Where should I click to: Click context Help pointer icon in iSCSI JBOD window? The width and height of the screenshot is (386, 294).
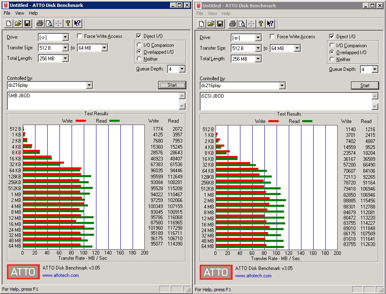point(270,24)
